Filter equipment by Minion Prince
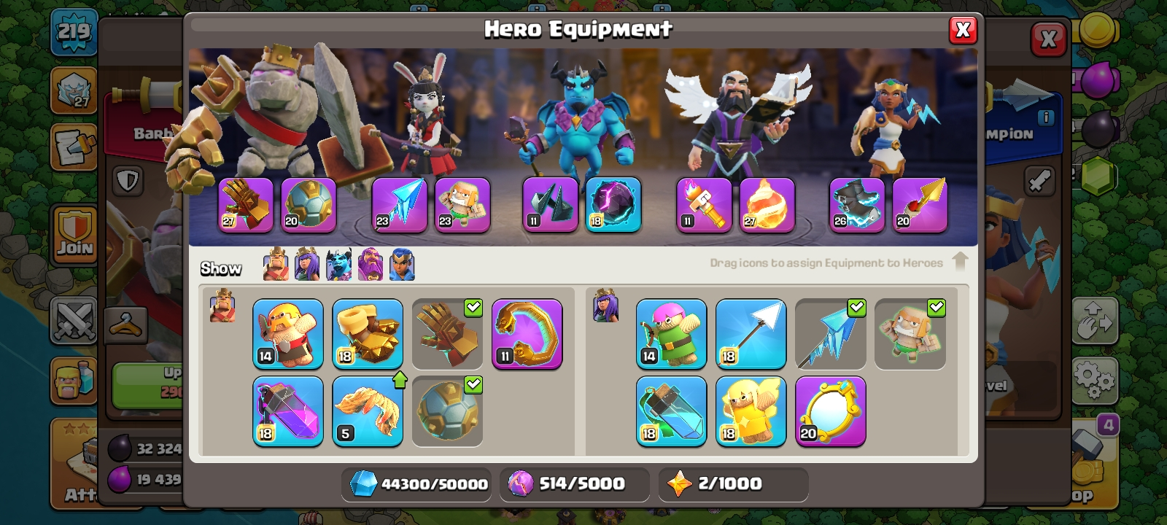Image resolution: width=1167 pixels, height=525 pixels. [x=338, y=264]
